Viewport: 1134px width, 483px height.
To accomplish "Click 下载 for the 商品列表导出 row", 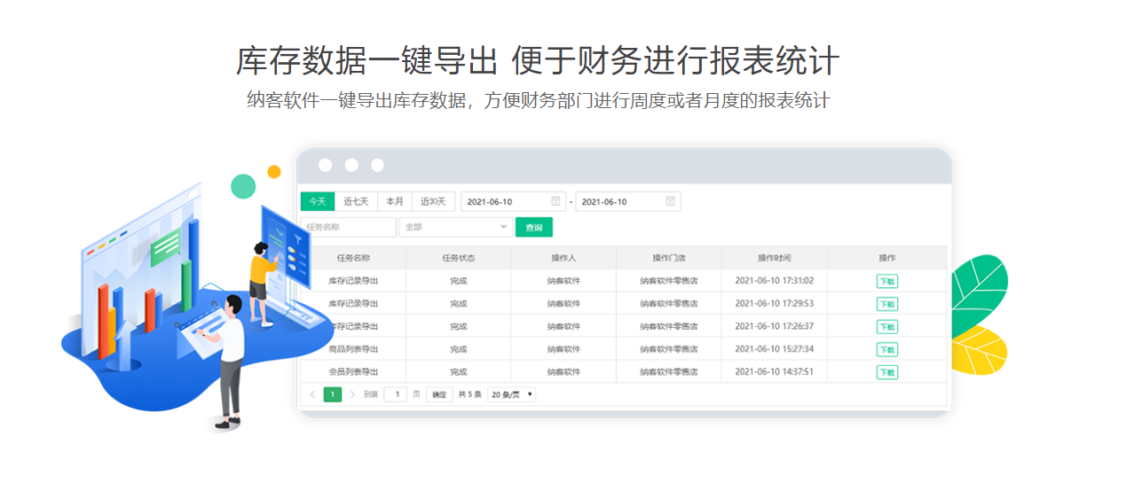I will point(886,349).
